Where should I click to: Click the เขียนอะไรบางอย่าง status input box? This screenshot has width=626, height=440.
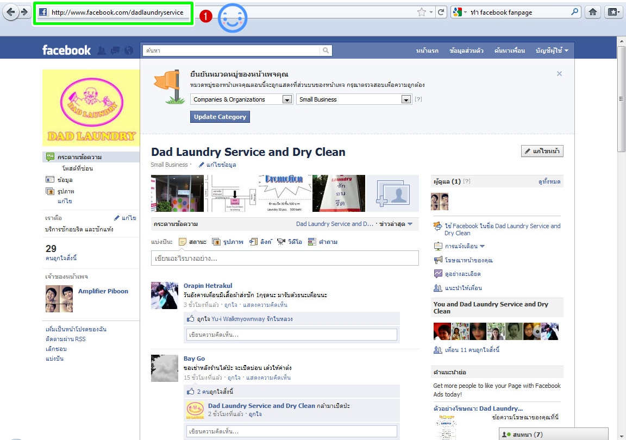[285, 259]
